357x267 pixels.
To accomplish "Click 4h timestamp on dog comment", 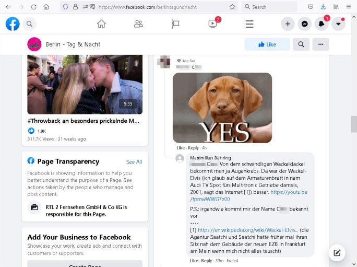I will click(204, 148).
